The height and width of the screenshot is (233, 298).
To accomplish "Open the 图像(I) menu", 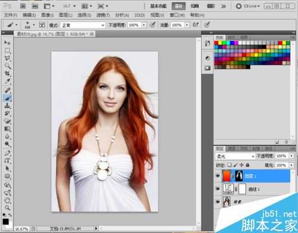I will click(48, 15).
